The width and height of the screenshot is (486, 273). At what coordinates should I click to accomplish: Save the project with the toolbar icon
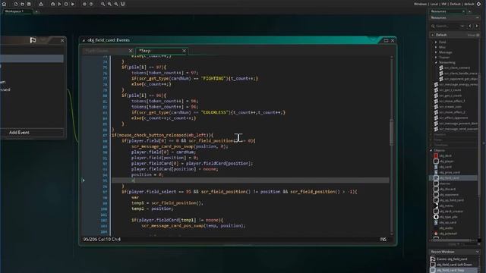[29, 4]
